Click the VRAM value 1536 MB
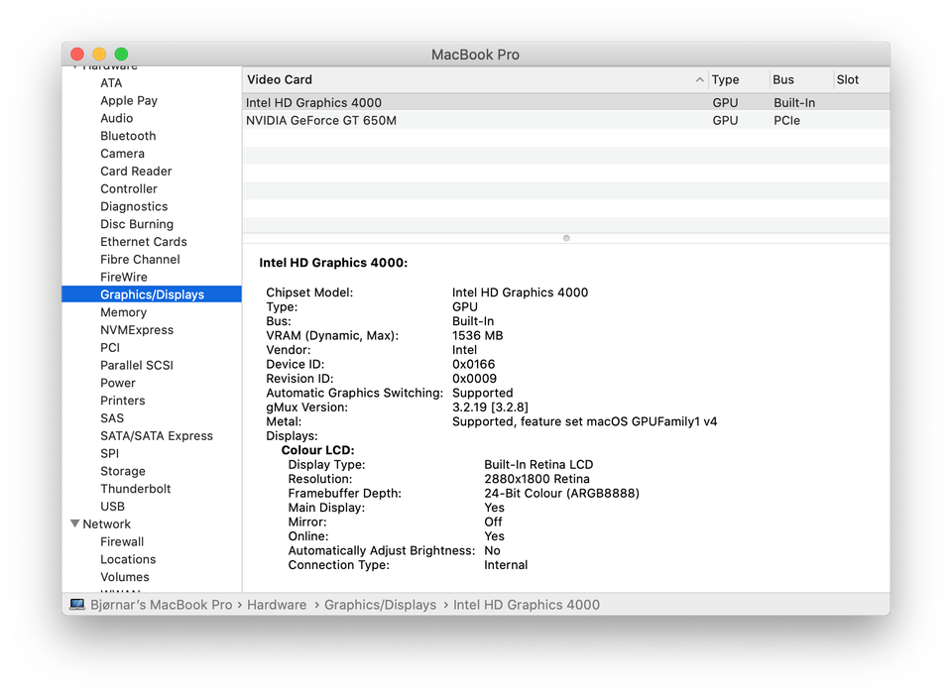This screenshot has height=697, width=952. pyautogui.click(x=477, y=335)
